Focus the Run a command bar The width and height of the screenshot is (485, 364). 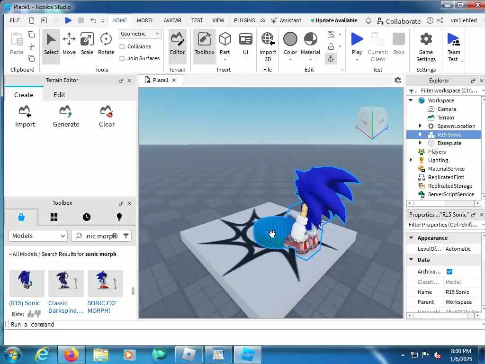(244, 324)
